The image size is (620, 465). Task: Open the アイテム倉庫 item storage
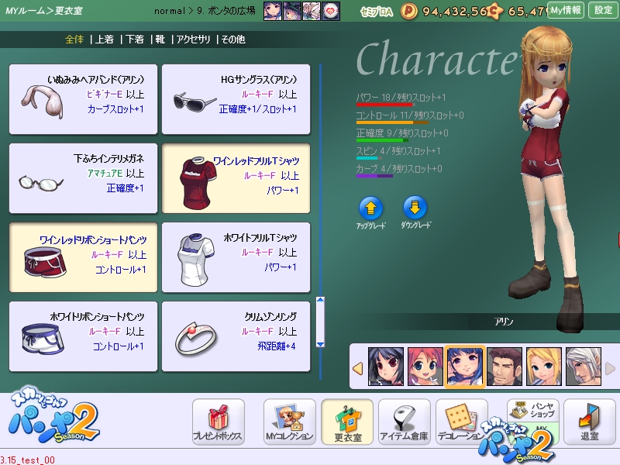(404, 422)
